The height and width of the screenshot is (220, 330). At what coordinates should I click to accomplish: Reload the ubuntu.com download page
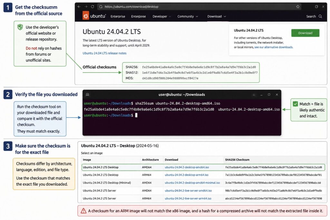coord(92,6)
